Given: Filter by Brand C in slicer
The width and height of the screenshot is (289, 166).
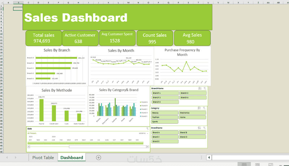Looking at the screenshot, I should coord(165,137).
